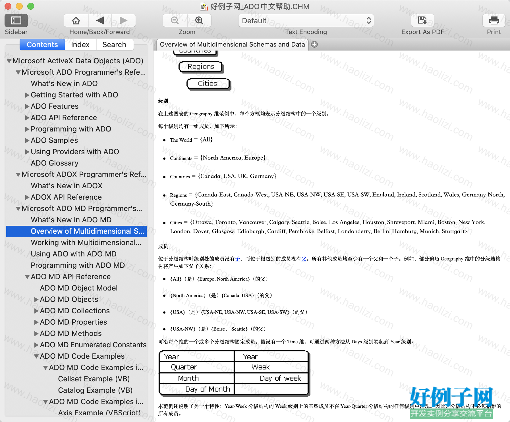Switch to the Index tab
510x422 pixels.
80,45
